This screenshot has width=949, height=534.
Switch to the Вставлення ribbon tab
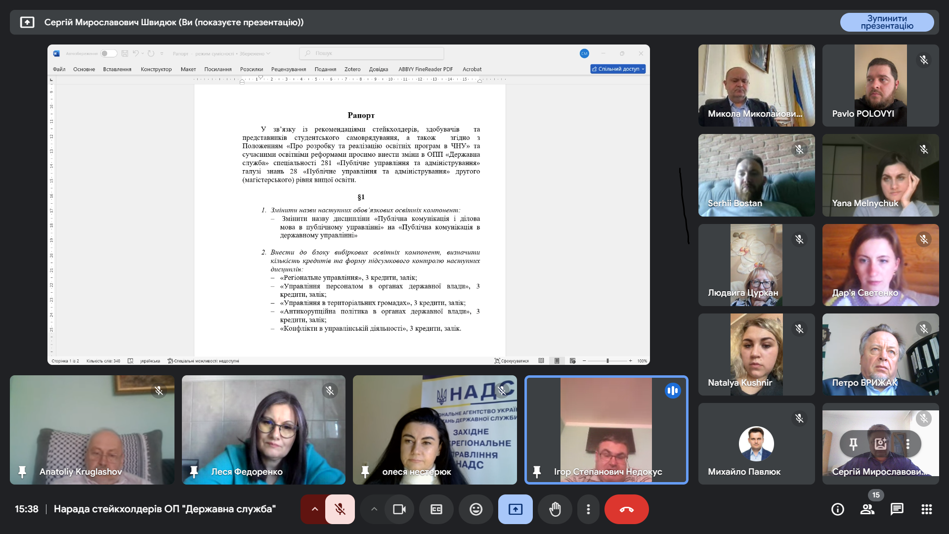tap(117, 69)
